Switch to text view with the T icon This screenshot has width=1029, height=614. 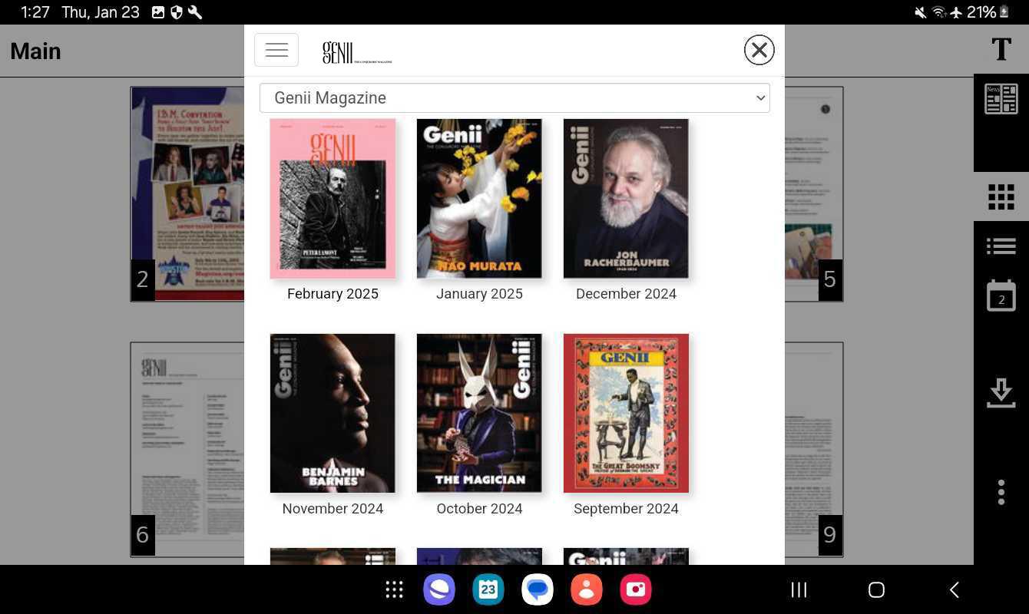(1001, 50)
